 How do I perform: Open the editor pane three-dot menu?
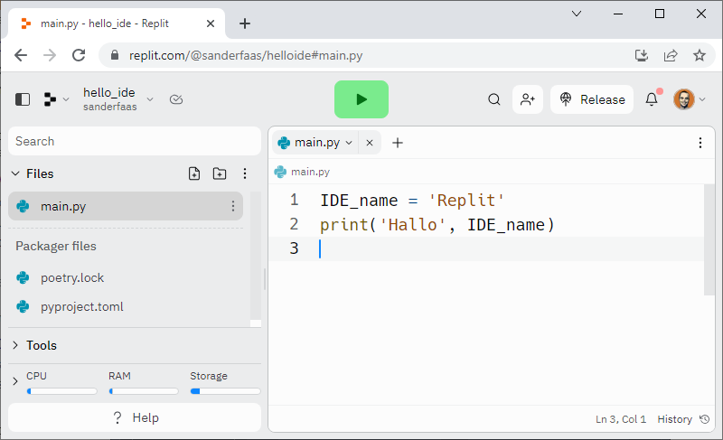click(x=700, y=143)
